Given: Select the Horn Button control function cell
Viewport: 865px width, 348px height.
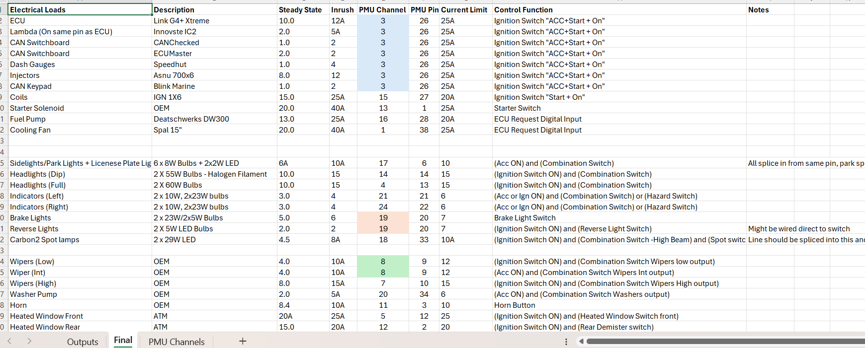Looking at the screenshot, I should [x=619, y=305].
